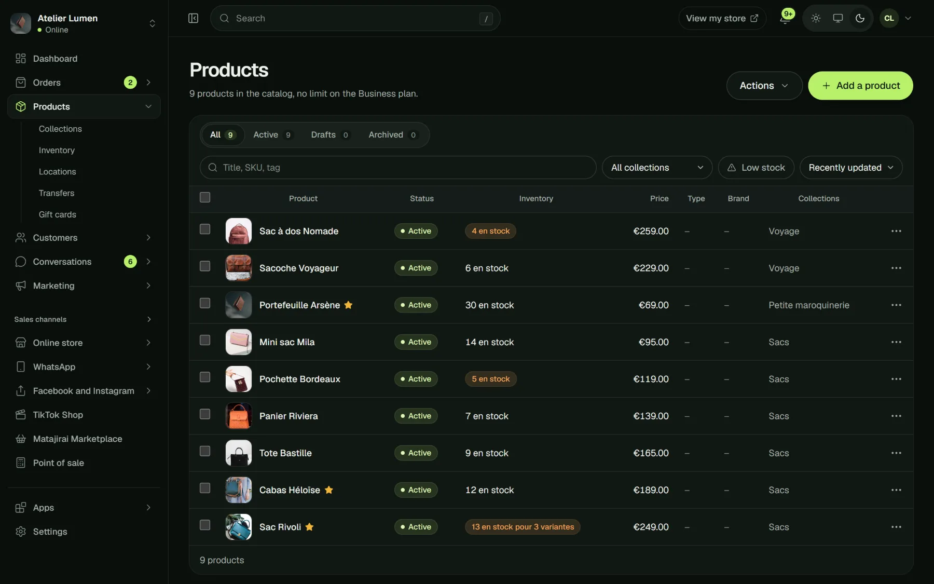Click the Sac Rivoli product thumbnail
Screen dimensions: 934x584
pyautogui.click(x=239, y=527)
